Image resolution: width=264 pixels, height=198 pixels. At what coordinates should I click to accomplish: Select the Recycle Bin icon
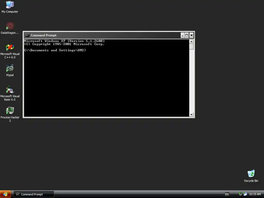point(251,176)
